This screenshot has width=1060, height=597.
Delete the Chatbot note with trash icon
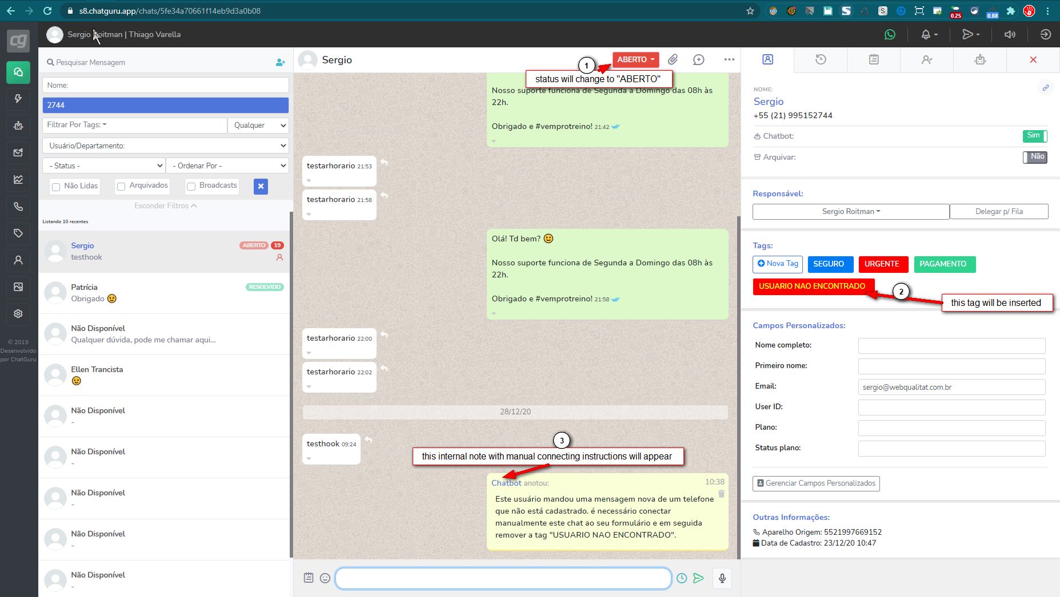pos(721,494)
